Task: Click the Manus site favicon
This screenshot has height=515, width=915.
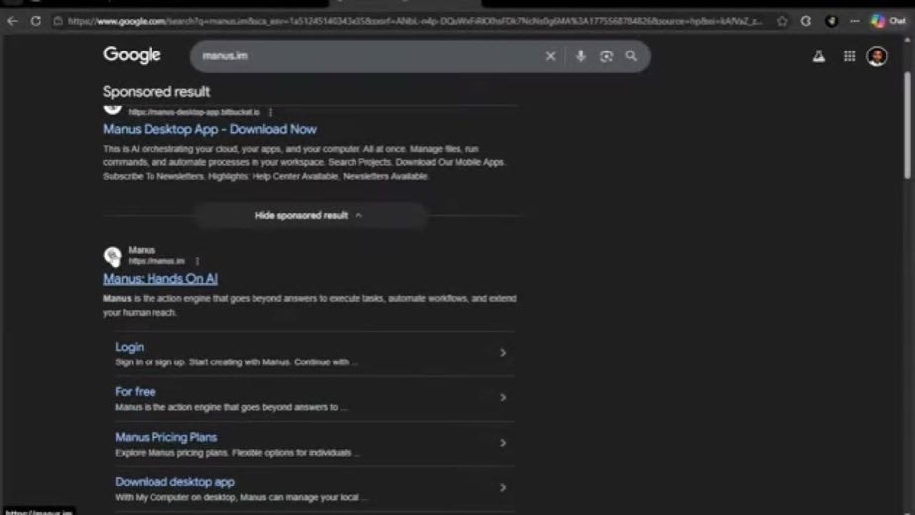Action: click(113, 256)
